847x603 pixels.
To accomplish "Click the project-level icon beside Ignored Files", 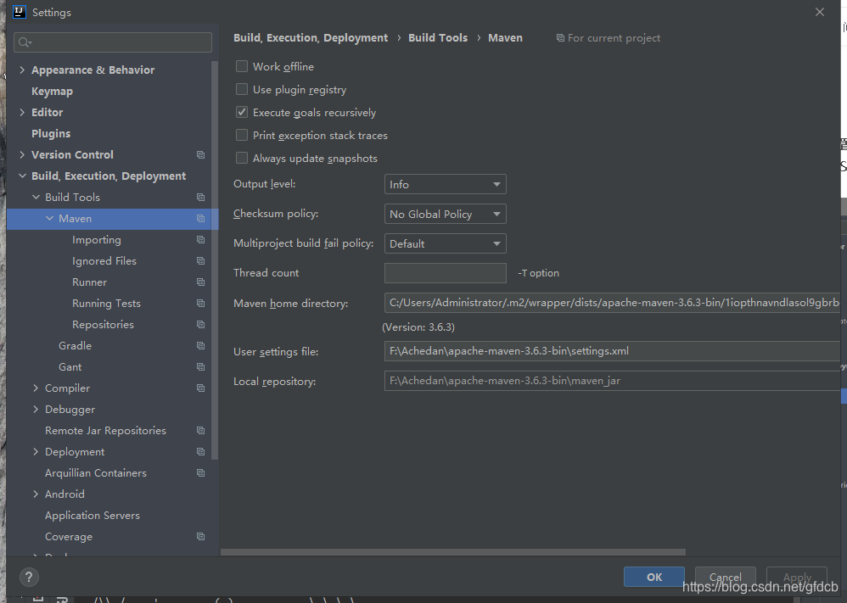I will coord(201,260).
